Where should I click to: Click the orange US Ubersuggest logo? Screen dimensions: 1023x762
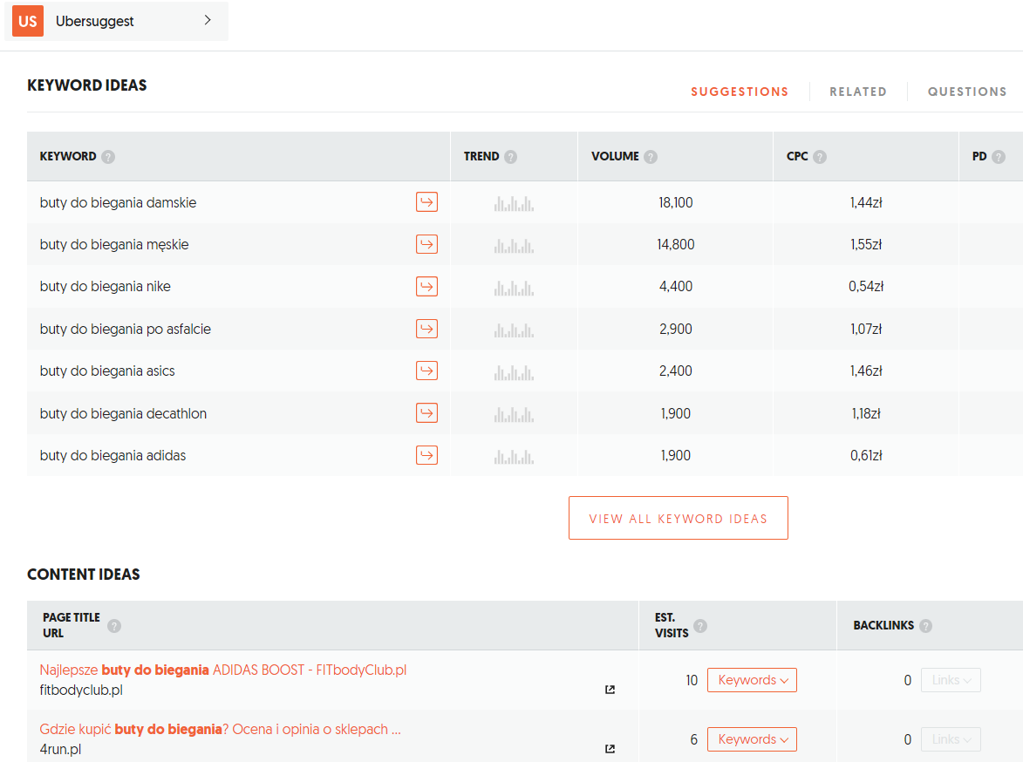(27, 21)
